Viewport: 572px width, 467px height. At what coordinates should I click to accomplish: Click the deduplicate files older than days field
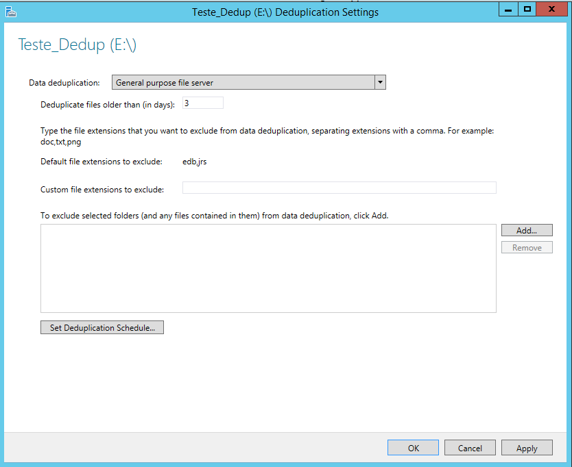[203, 103]
